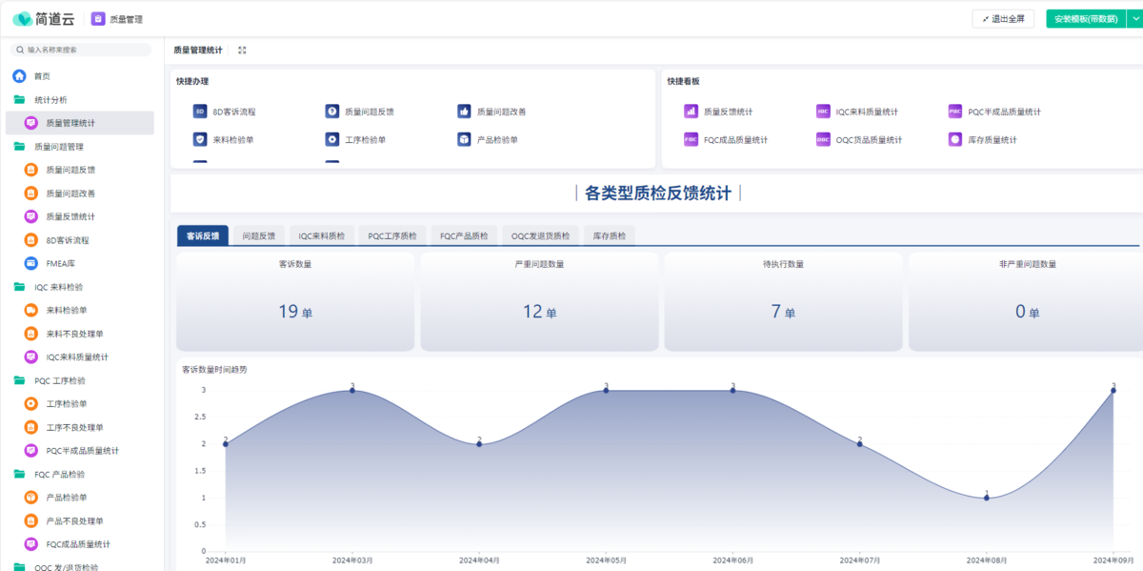Screen dimensions: 1143x571
Task: Click the FQC成品质量统计 board icon
Action: tap(691, 139)
